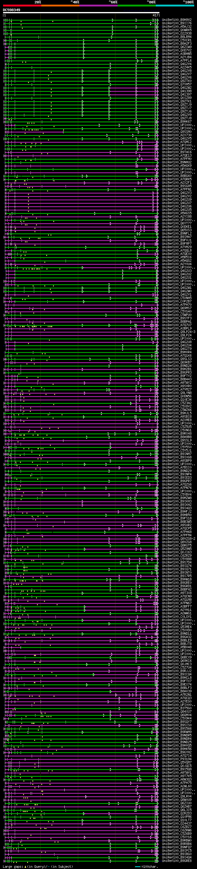Select subject label UniRef100_Q7XH57
197x869 pixels.
coord(177,84)
